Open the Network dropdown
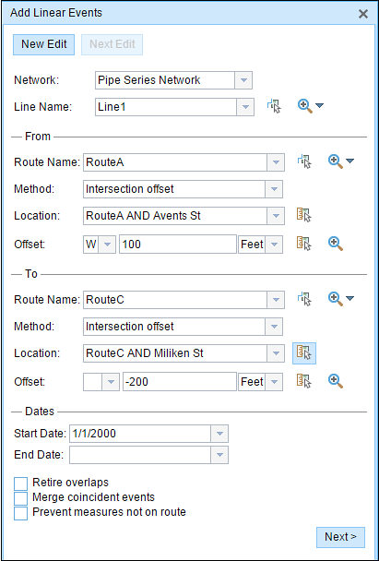 point(243,80)
